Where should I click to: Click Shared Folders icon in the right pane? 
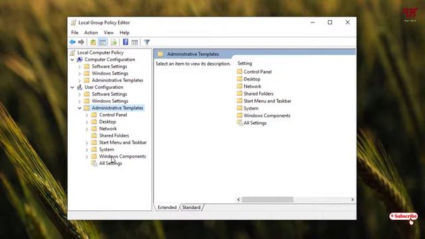[x=239, y=94]
